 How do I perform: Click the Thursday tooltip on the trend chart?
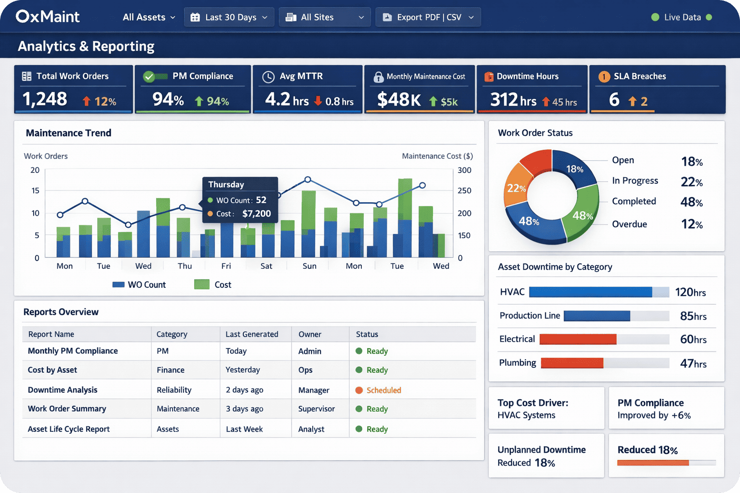click(240, 199)
